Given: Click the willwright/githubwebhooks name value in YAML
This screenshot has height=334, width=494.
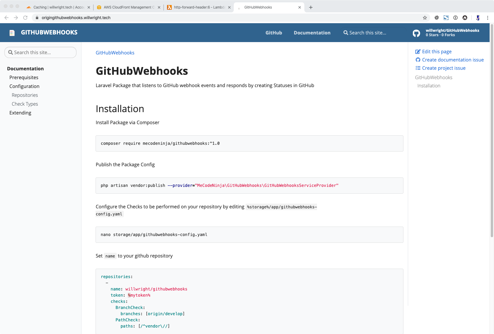Looking at the screenshot, I should coord(156,289).
